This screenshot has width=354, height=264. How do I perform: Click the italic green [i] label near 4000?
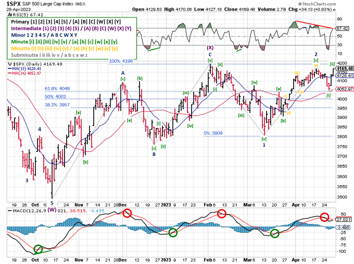tap(328, 95)
